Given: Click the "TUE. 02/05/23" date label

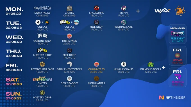Looking at the screenshot, I should pyautogui.click(x=14, y=25).
